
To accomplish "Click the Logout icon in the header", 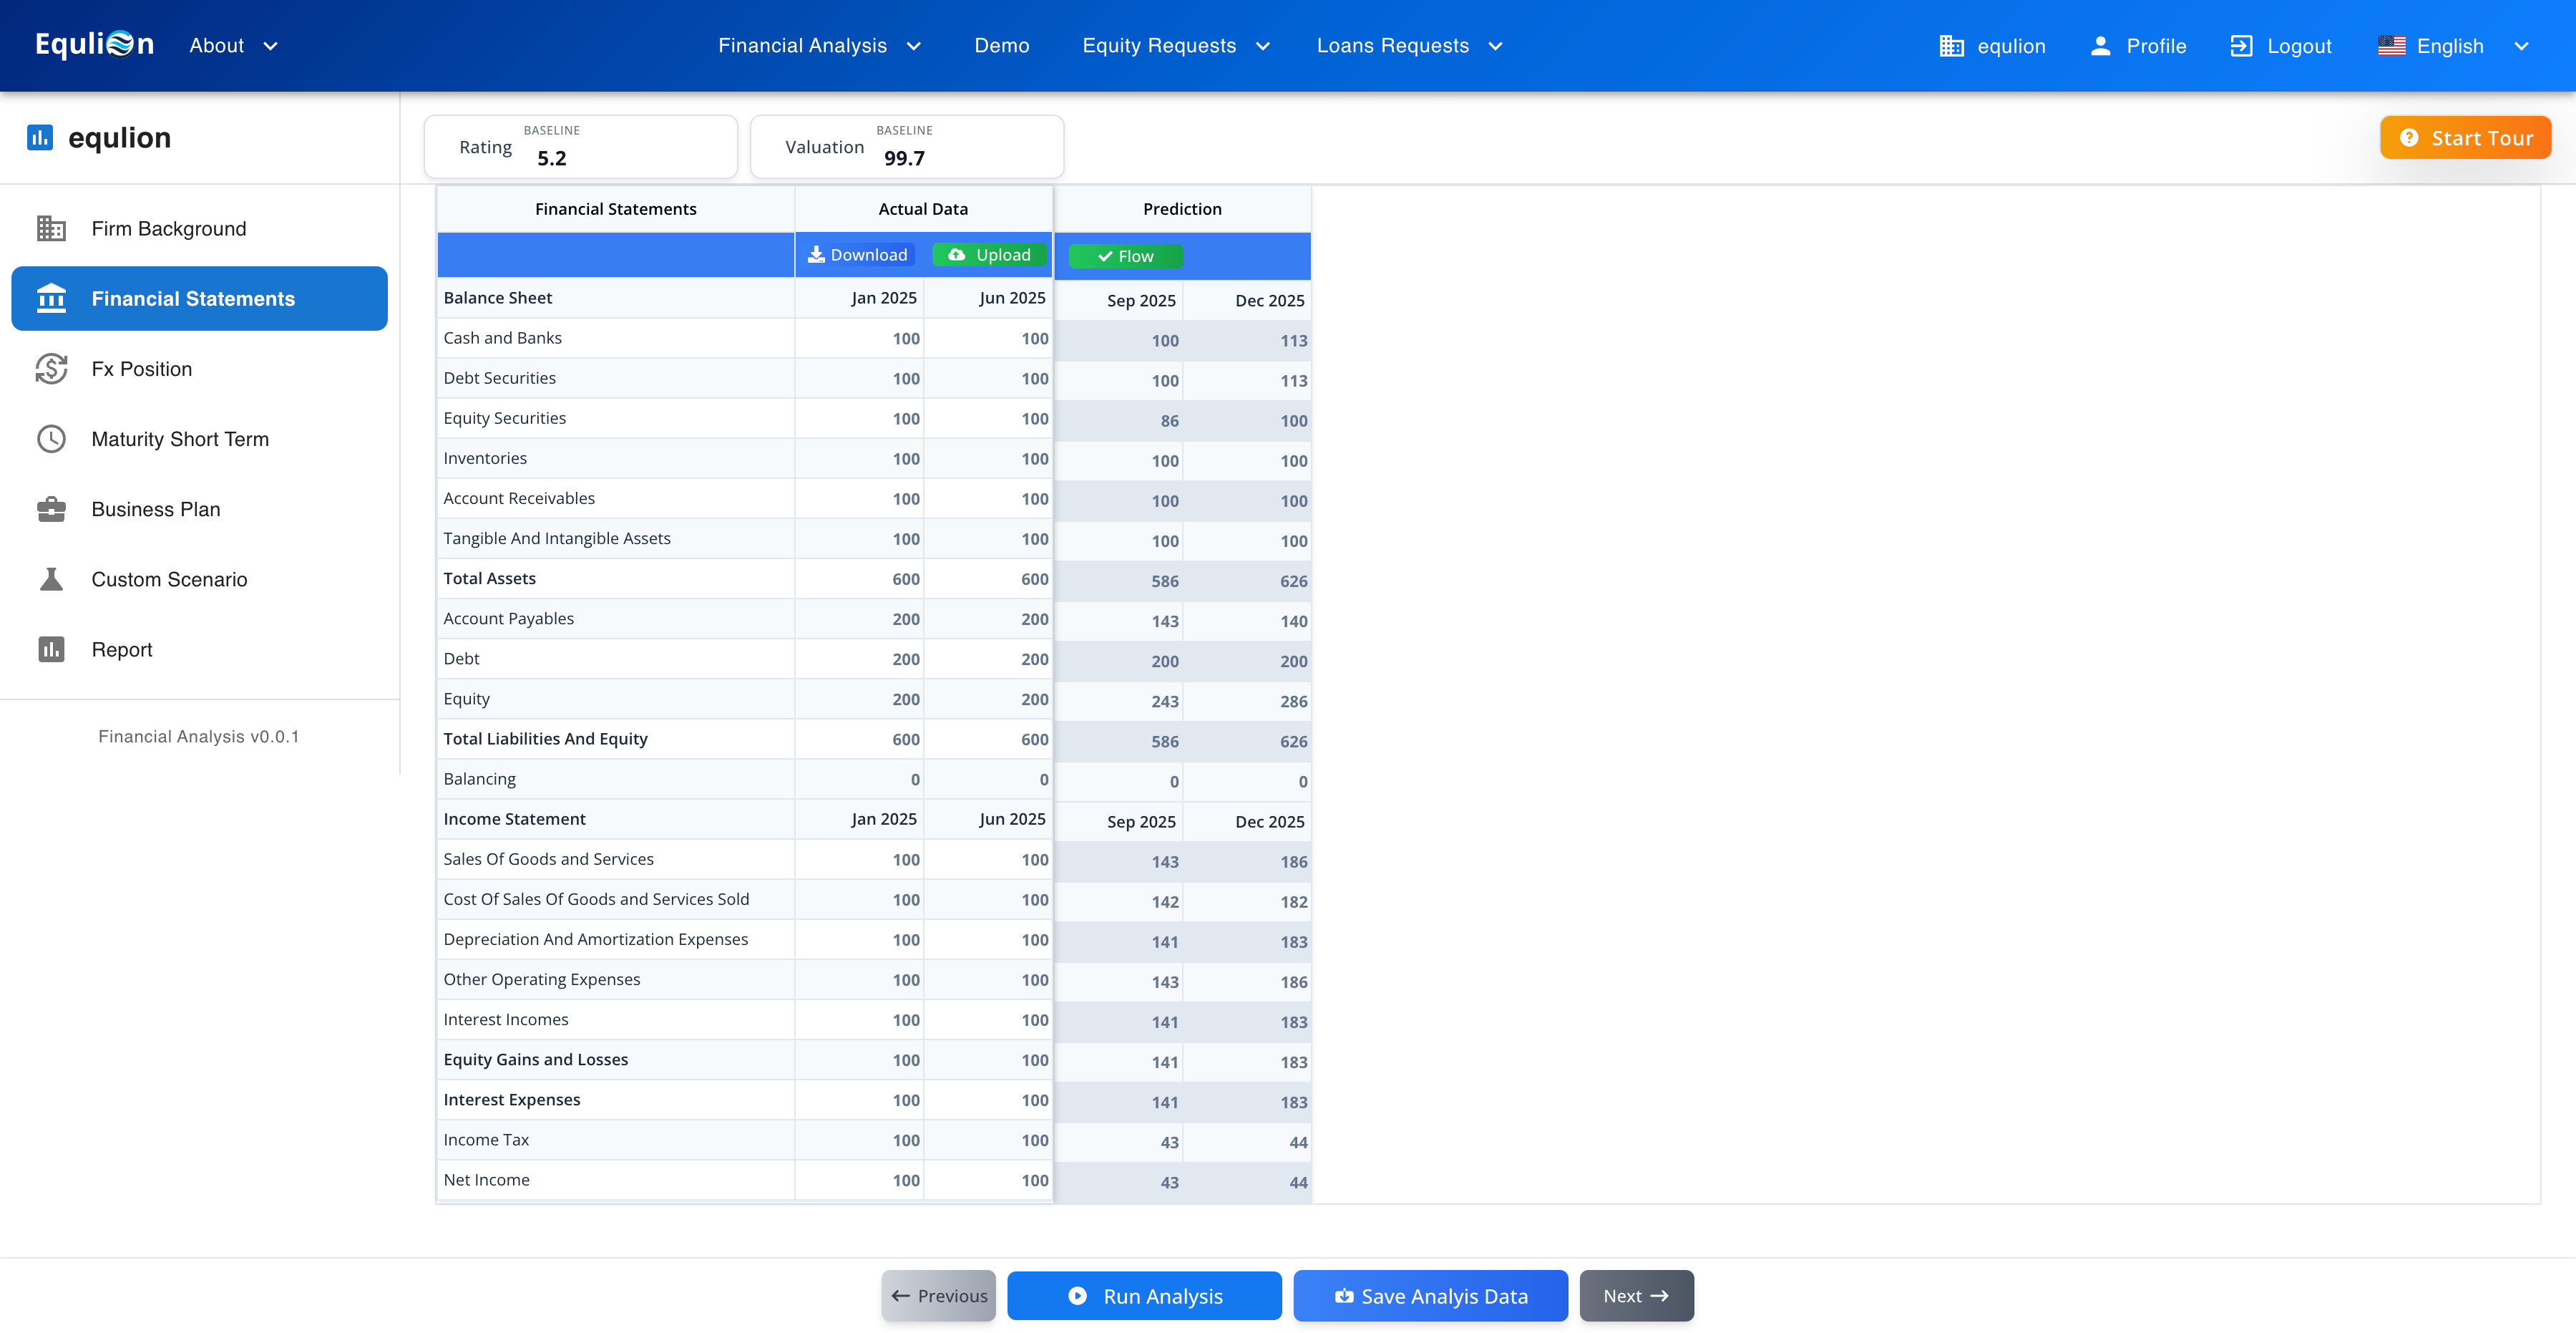I will click(x=2241, y=46).
